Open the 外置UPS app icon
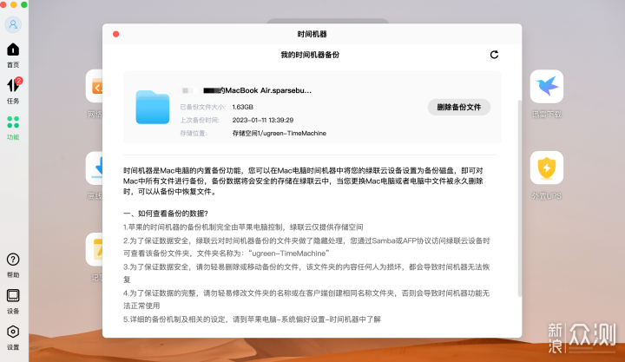This screenshot has width=625, height=362. click(x=547, y=168)
